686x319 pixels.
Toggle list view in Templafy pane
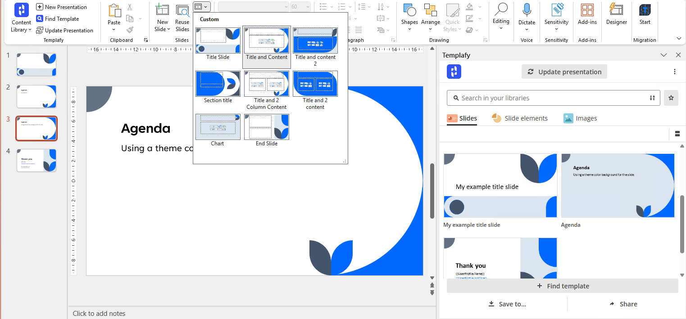677,133
